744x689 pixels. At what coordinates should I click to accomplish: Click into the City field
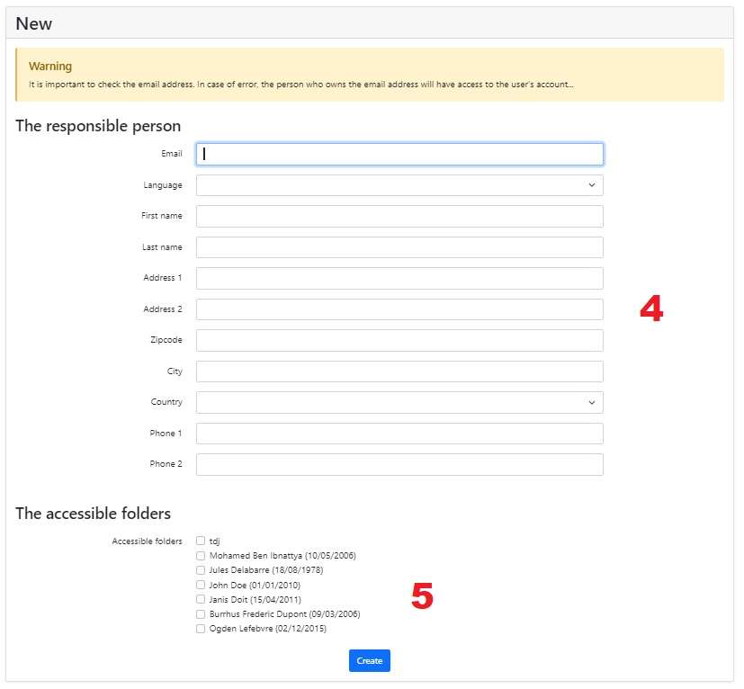(399, 371)
